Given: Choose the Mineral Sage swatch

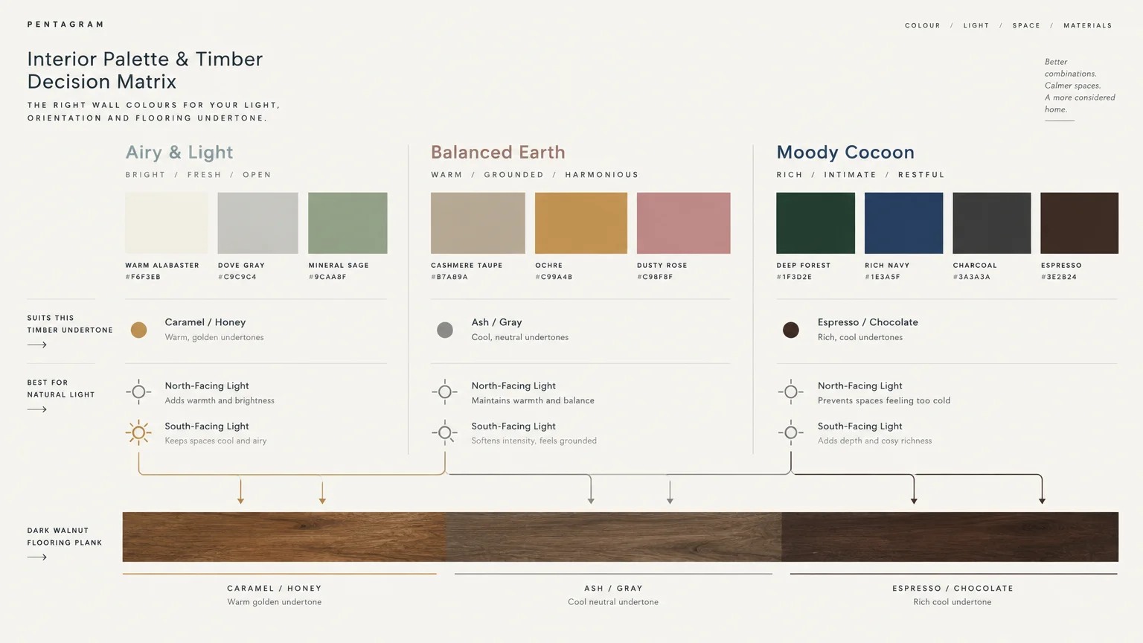Looking at the screenshot, I should (x=348, y=223).
